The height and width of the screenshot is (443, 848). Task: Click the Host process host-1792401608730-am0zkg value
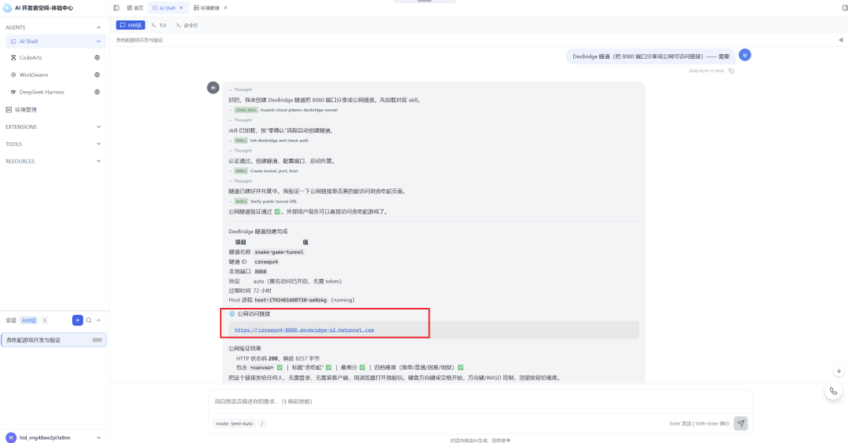(291, 300)
